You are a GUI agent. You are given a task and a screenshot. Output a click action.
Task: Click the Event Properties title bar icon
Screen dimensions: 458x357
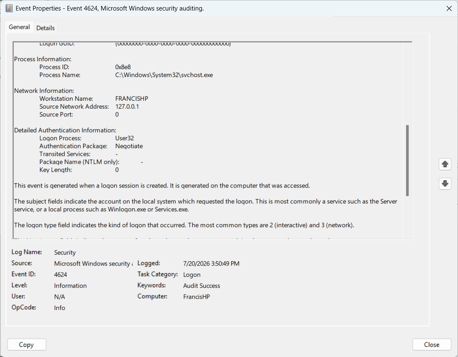[9, 8]
